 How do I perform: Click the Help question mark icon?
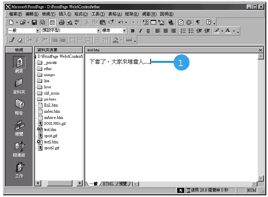208,22
